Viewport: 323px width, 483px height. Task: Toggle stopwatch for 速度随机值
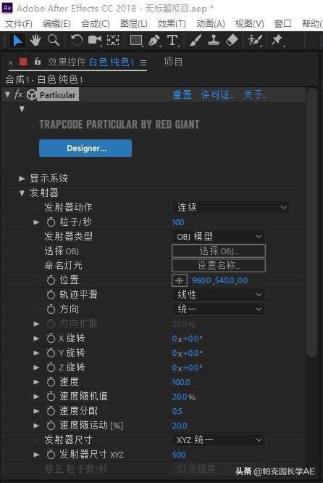coord(51,397)
